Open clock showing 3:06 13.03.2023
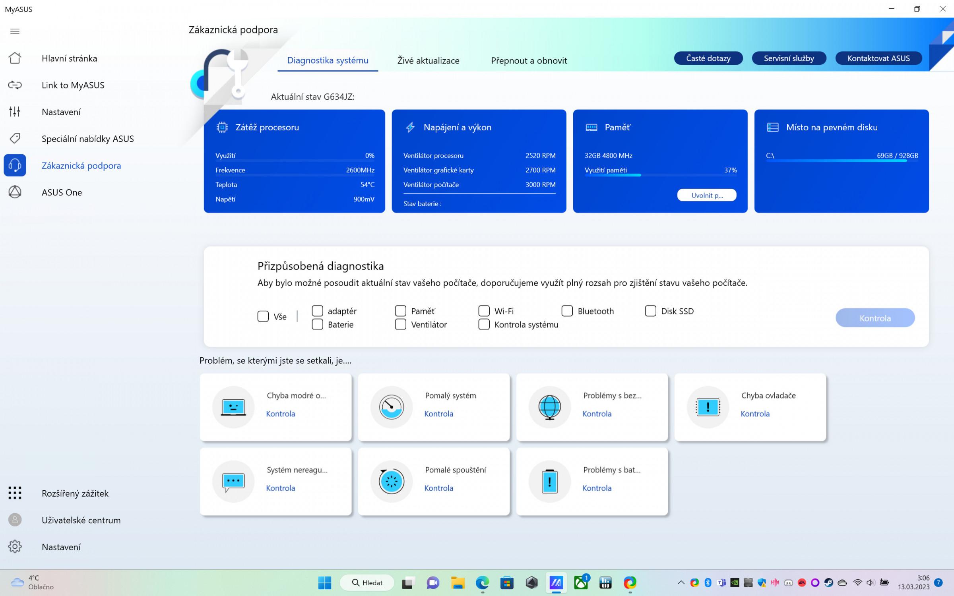This screenshot has width=954, height=596. [913, 582]
